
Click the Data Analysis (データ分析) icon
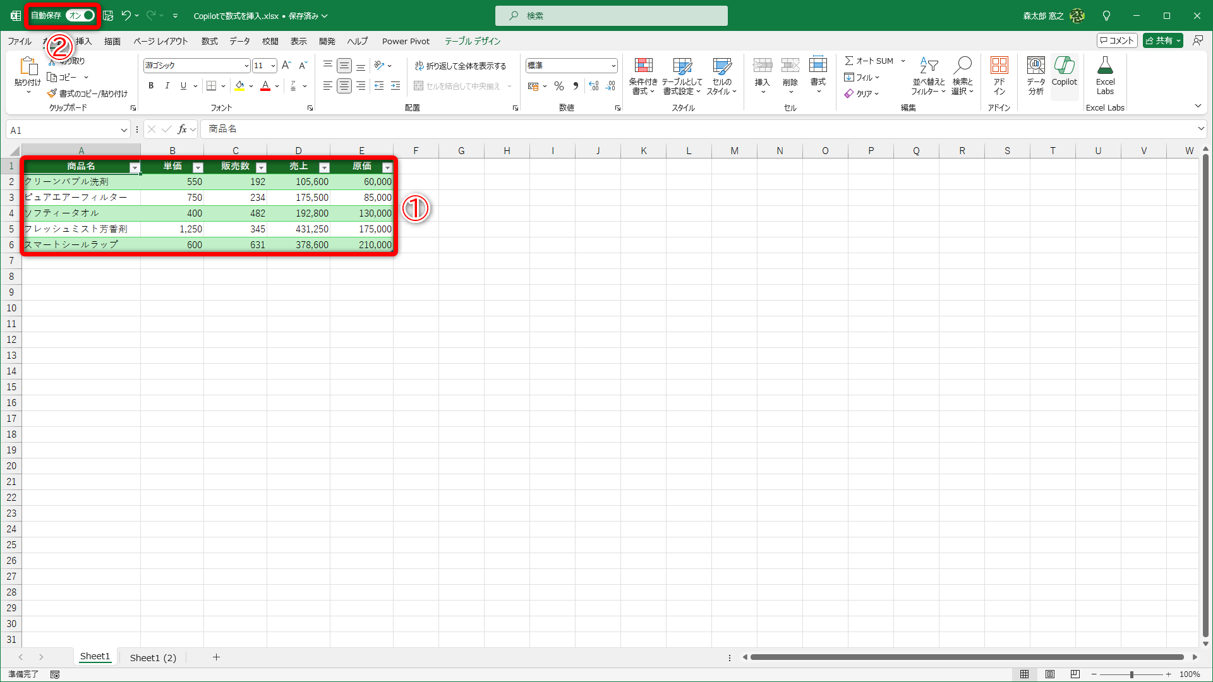tap(1035, 71)
